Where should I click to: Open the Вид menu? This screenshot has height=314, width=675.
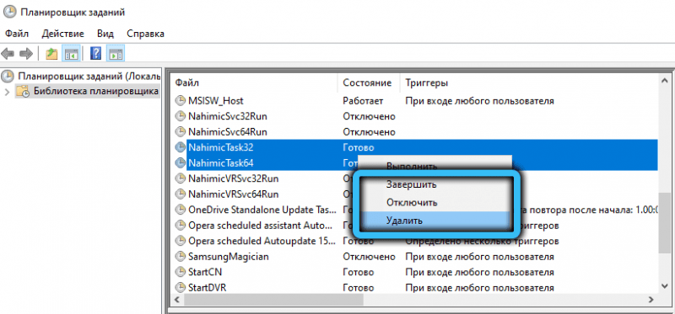(x=105, y=34)
